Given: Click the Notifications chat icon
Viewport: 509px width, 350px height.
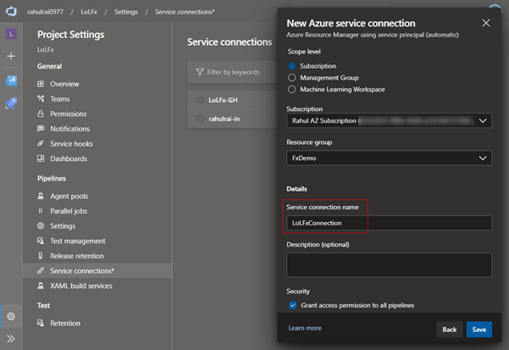Looking at the screenshot, I should click(x=41, y=129).
